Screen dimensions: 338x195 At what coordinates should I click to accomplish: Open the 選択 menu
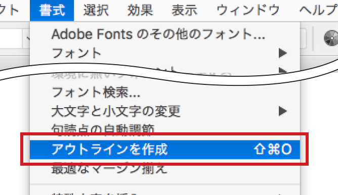tap(96, 10)
